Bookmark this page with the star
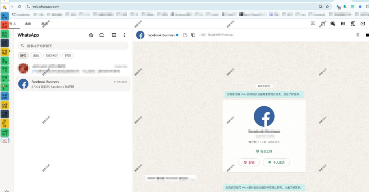This screenshot has height=192, width=369. pyautogui.click(x=327, y=6)
